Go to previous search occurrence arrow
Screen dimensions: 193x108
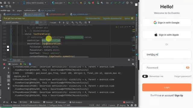tap(60, 22)
